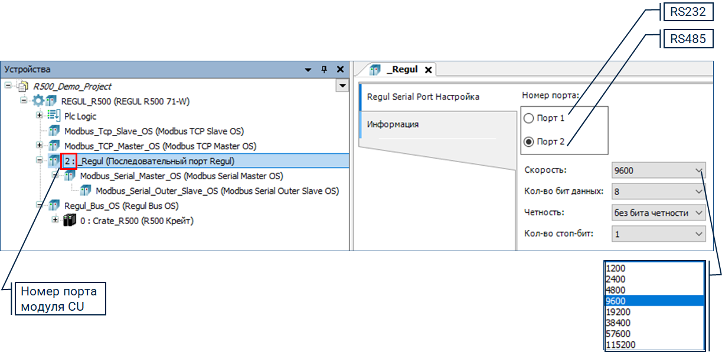Viewport: 722px width, 352px height.
Task: Click the REGUL_R500 device gear icon
Action: click(38, 101)
